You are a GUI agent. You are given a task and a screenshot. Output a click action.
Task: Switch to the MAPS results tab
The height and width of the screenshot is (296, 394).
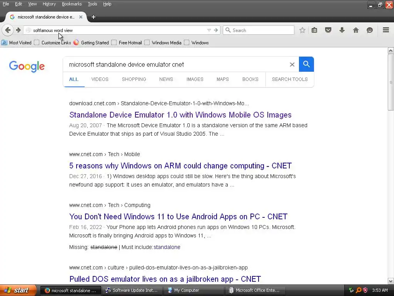tap(223, 79)
